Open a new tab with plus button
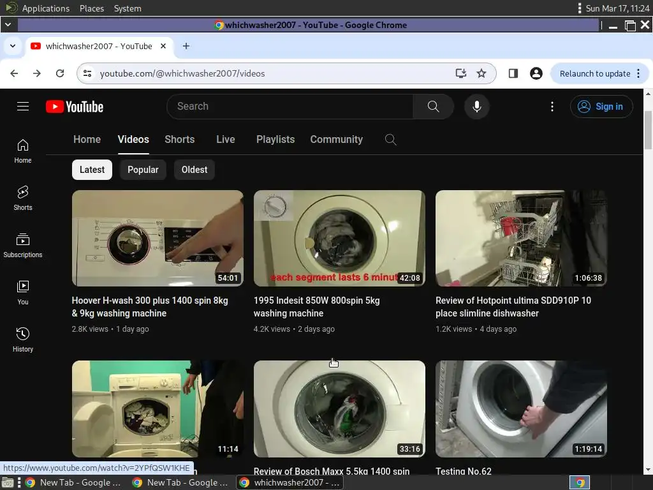The width and height of the screenshot is (653, 490). click(186, 46)
